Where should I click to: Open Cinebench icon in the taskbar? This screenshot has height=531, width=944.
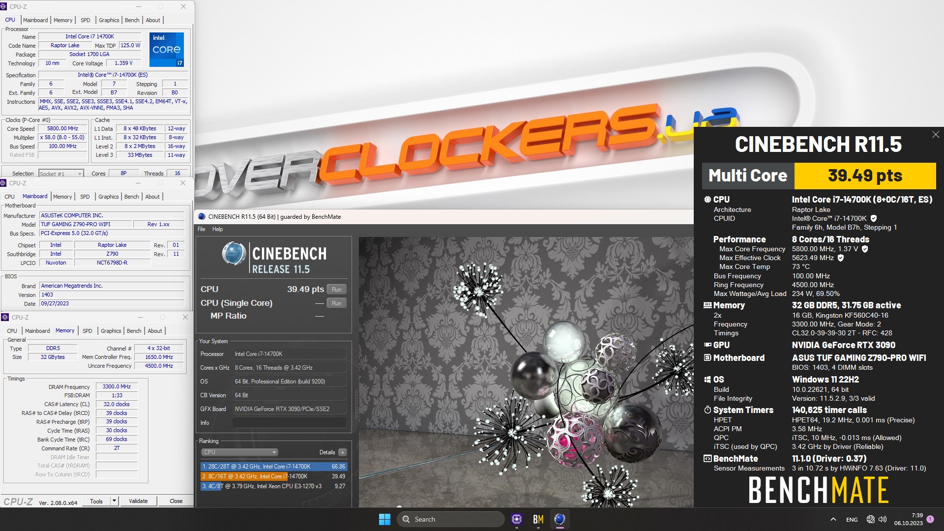point(560,519)
